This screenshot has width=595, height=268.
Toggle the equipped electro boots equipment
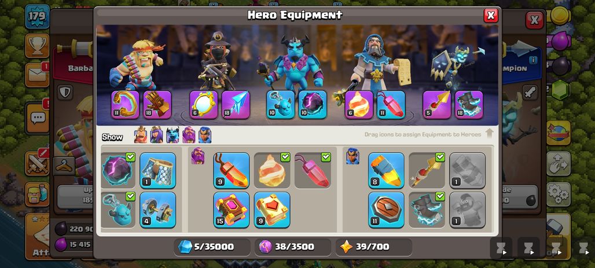[x=427, y=210]
